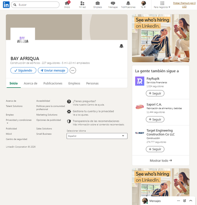Open Target Engineering Construction Co LLC link

[x=161, y=132]
